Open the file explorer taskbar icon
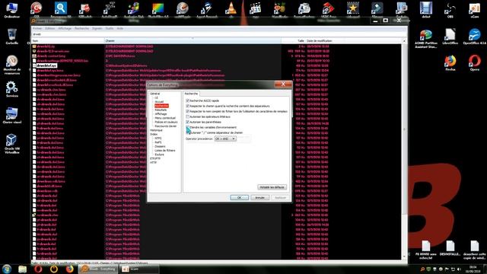This screenshot has width=487, height=274. pyautogui.click(x=22, y=269)
